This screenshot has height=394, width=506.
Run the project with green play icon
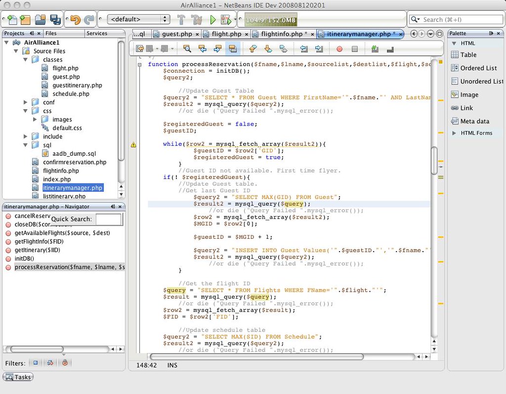(212, 20)
